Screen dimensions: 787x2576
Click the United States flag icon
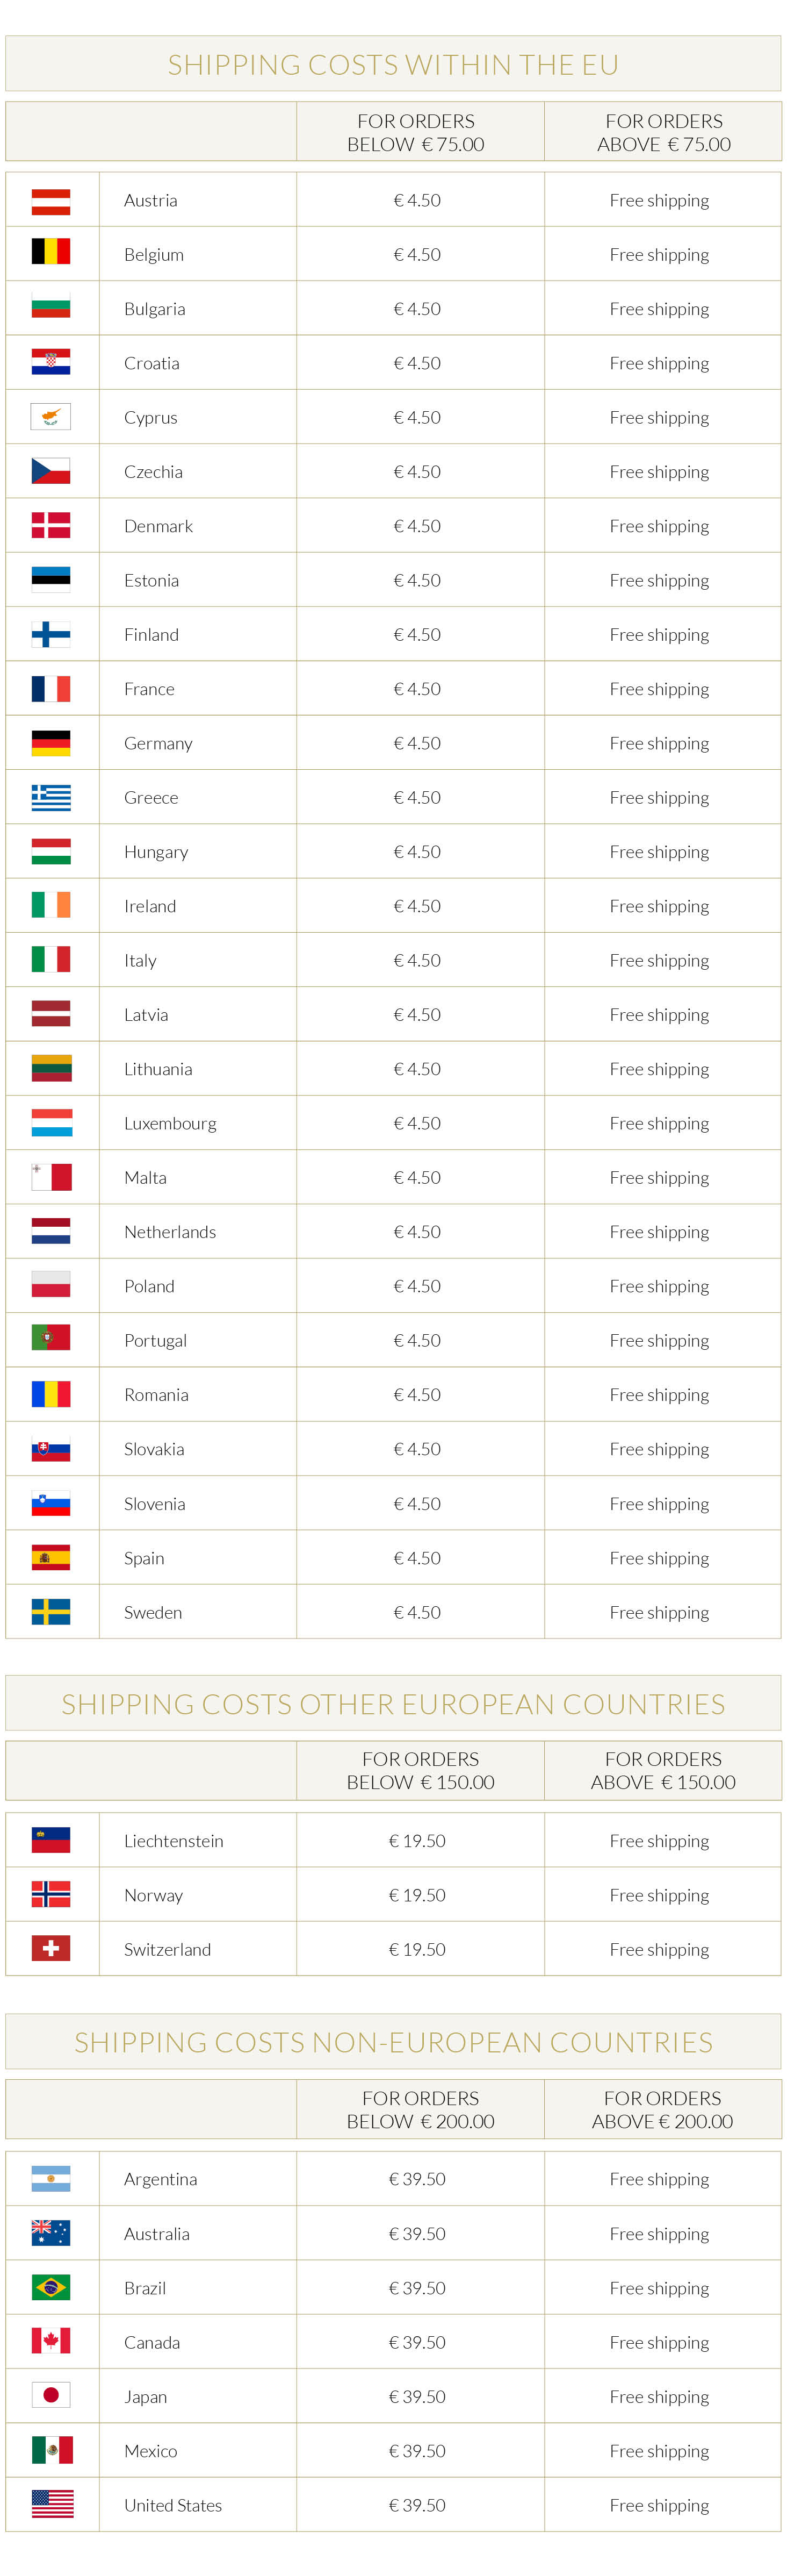[x=53, y=2505]
